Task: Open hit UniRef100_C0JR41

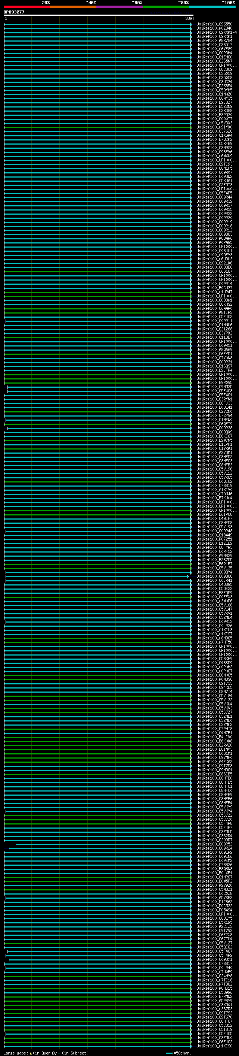Action: point(214,581)
